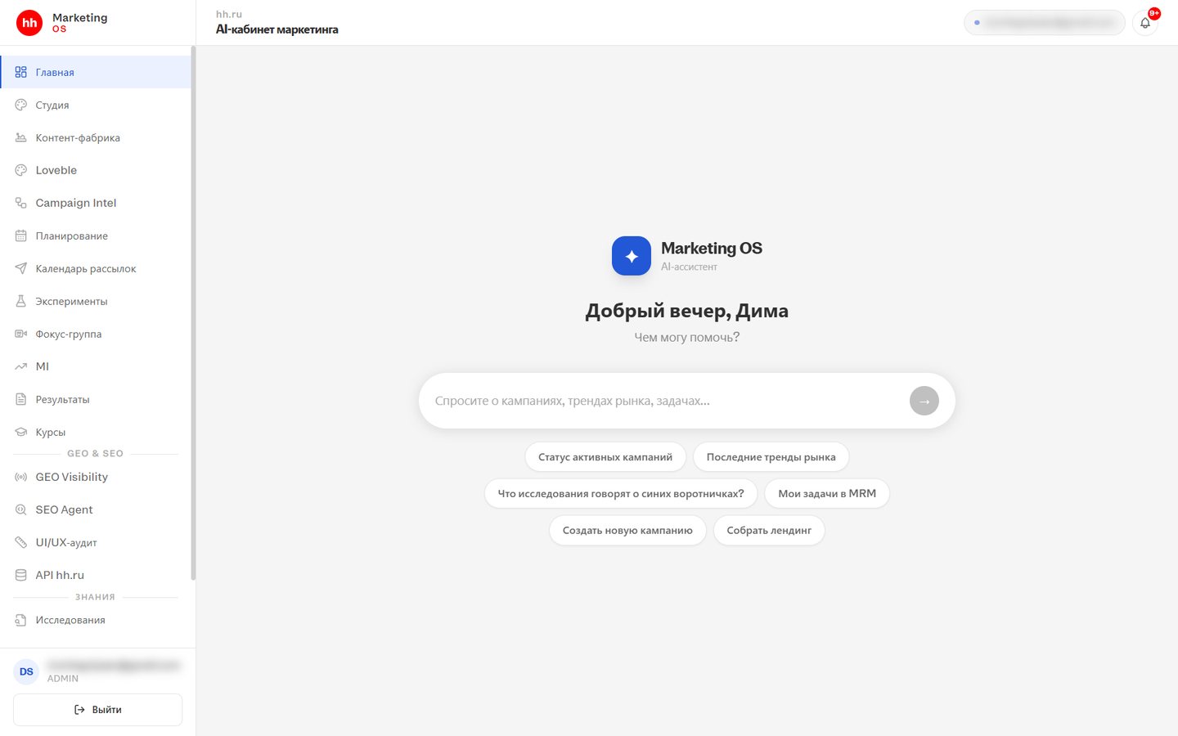The width and height of the screenshot is (1178, 736).
Task: Go to Контент-фабрика
Action: tap(96, 137)
